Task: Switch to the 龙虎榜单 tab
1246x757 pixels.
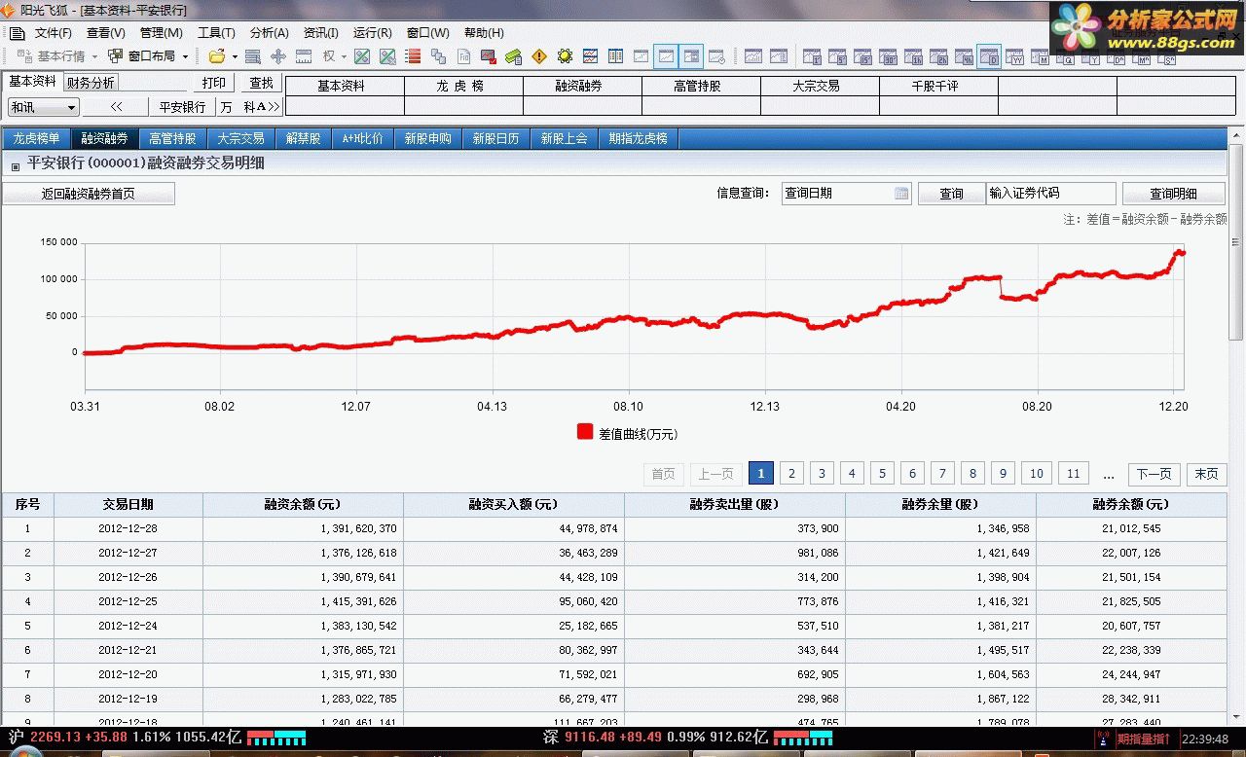Action: click(36, 138)
